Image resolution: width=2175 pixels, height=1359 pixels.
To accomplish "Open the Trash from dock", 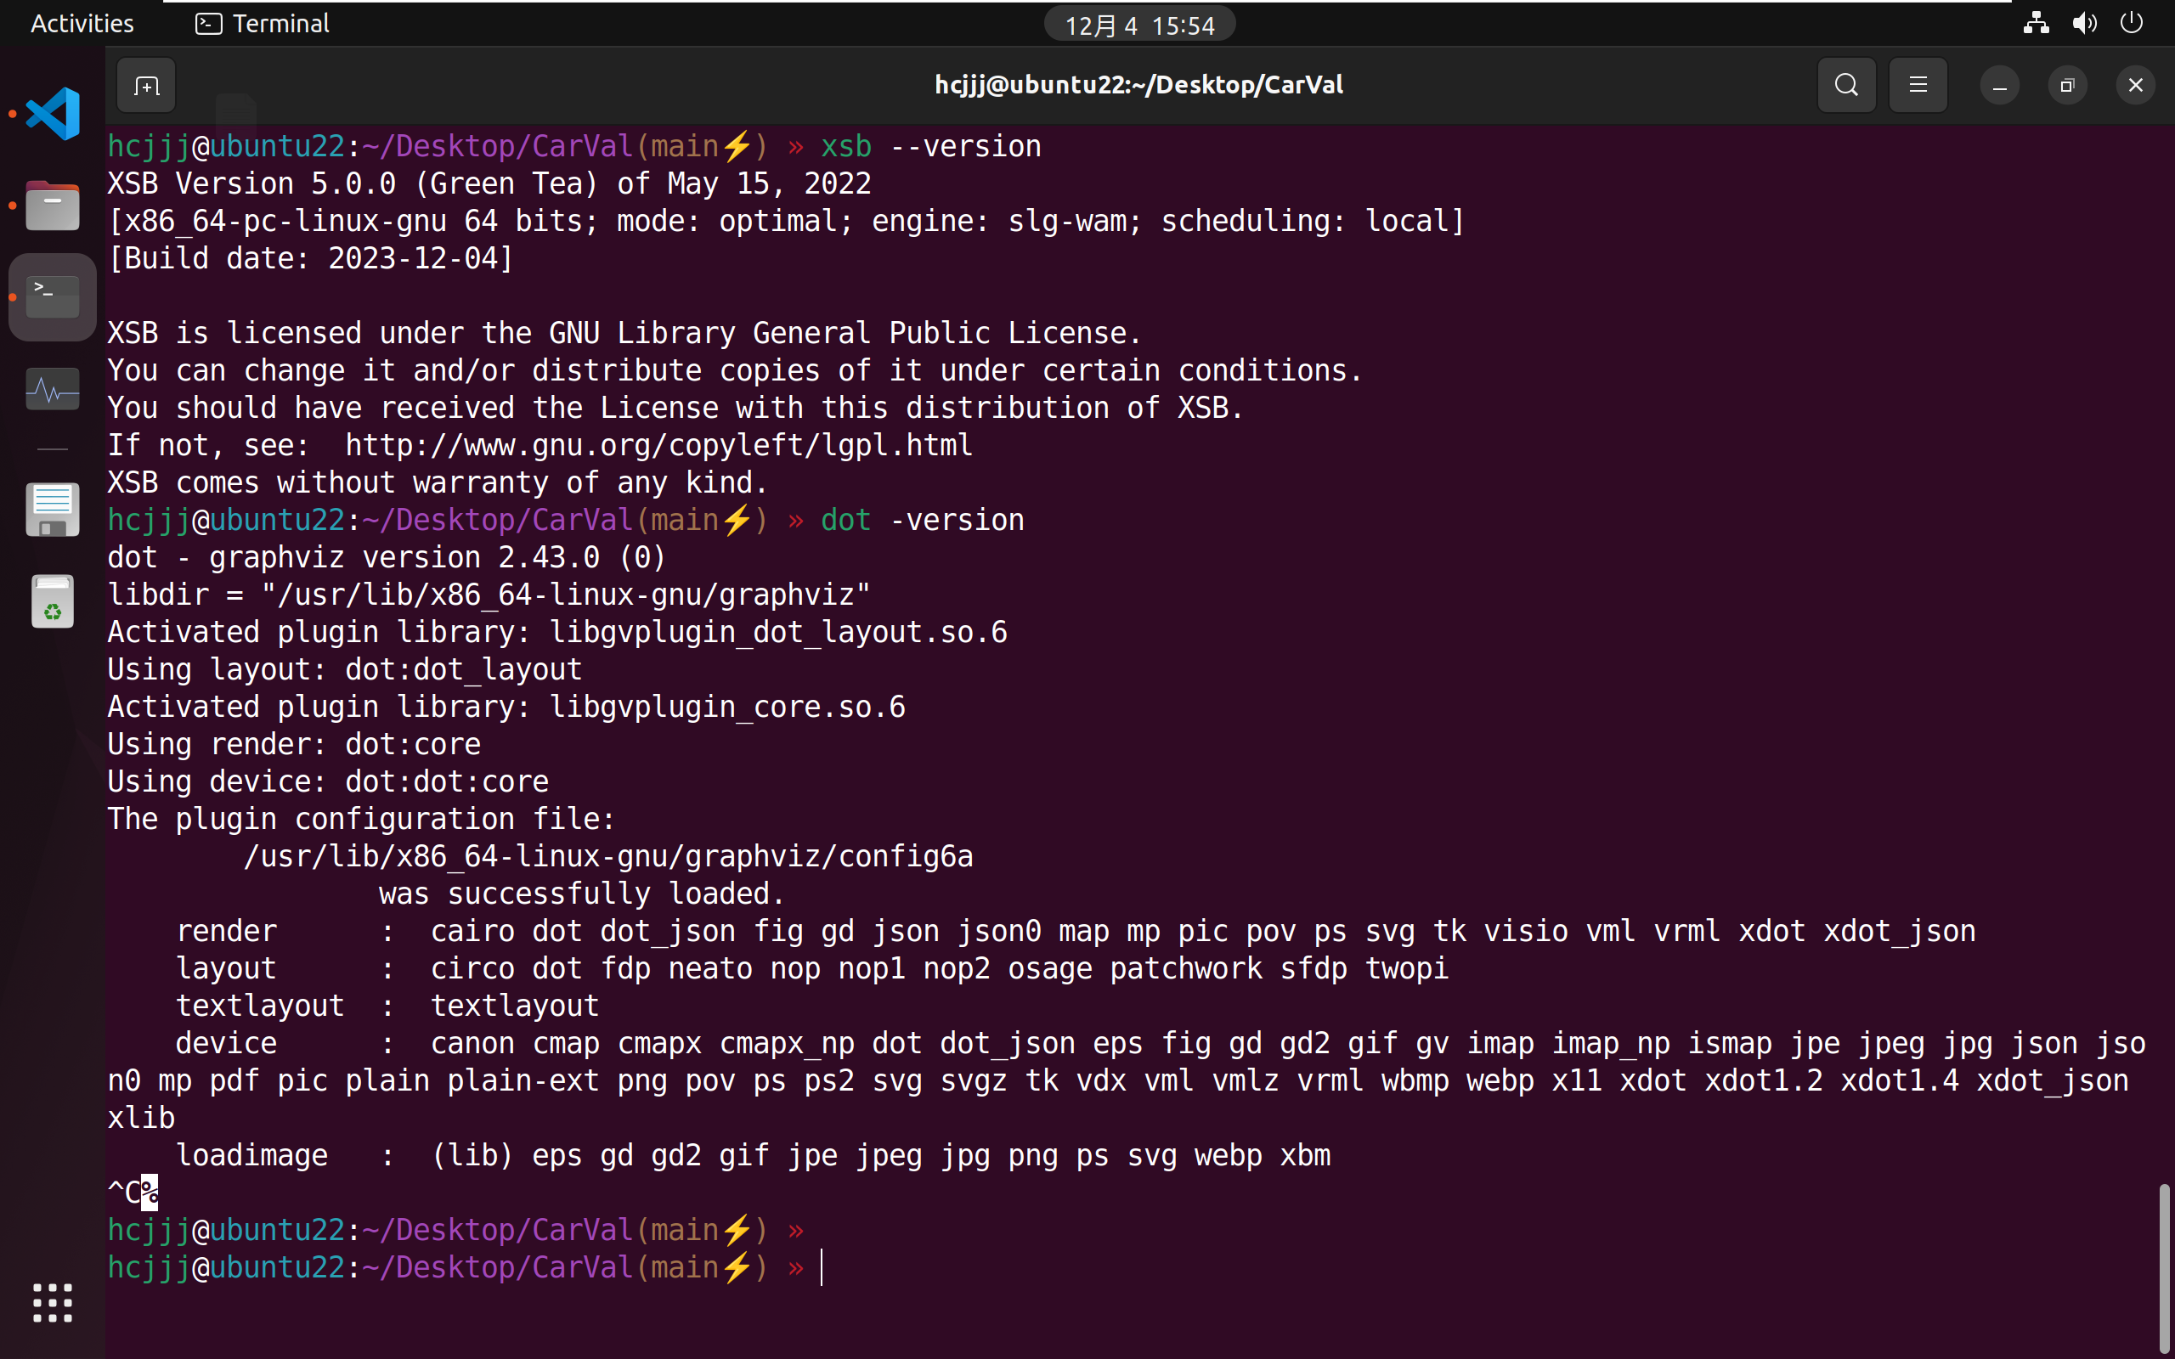I will [52, 601].
